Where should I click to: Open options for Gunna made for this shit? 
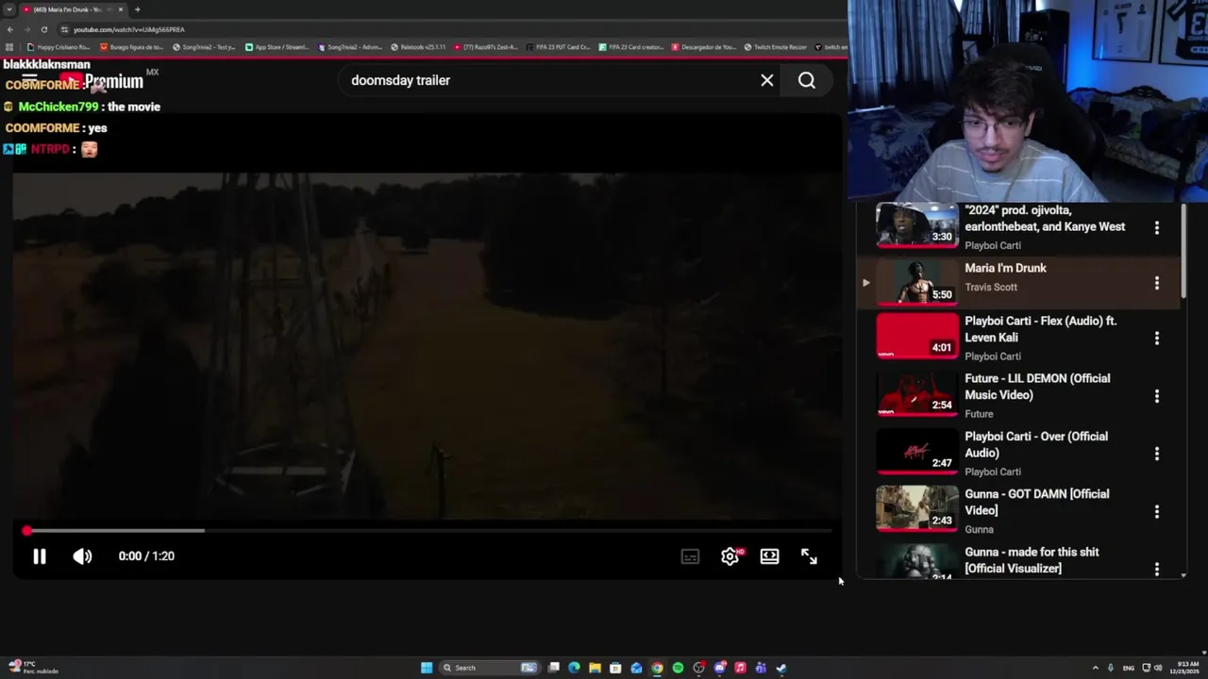pyautogui.click(x=1157, y=569)
